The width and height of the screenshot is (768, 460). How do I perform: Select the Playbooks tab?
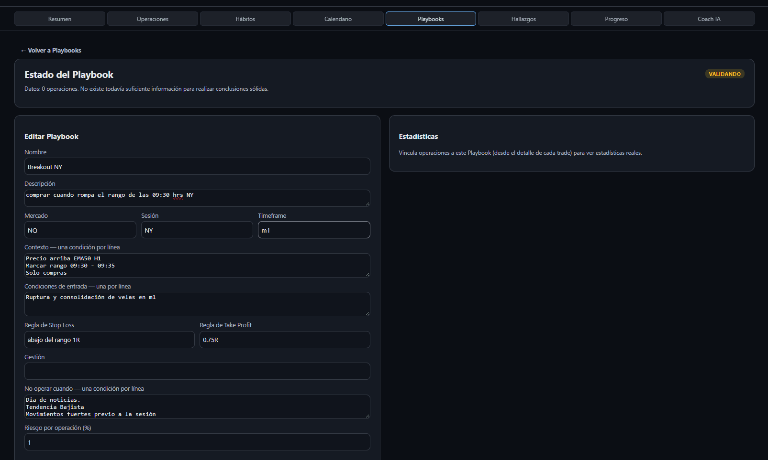[431, 19]
